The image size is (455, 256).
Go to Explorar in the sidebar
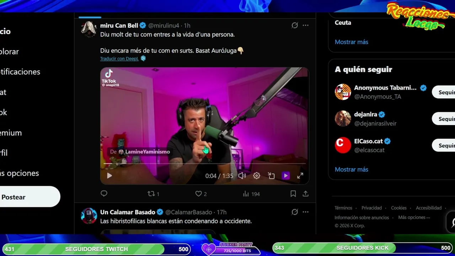pyautogui.click(x=10, y=52)
